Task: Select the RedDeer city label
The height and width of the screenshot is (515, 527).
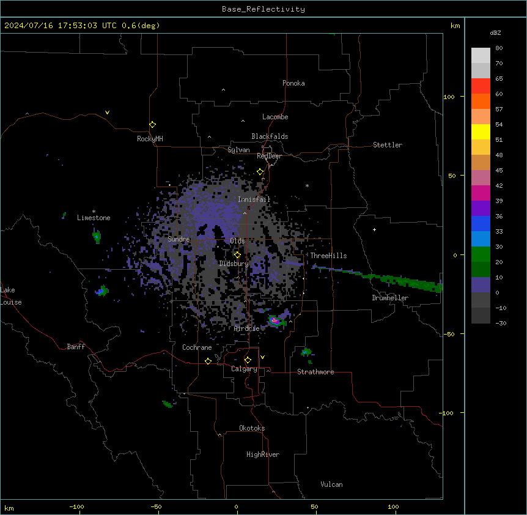Action: tap(269, 156)
